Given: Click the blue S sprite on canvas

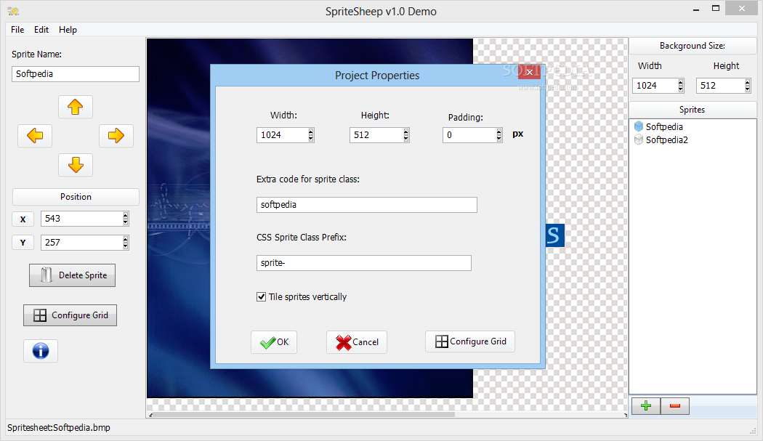Looking at the screenshot, I should click(x=554, y=235).
